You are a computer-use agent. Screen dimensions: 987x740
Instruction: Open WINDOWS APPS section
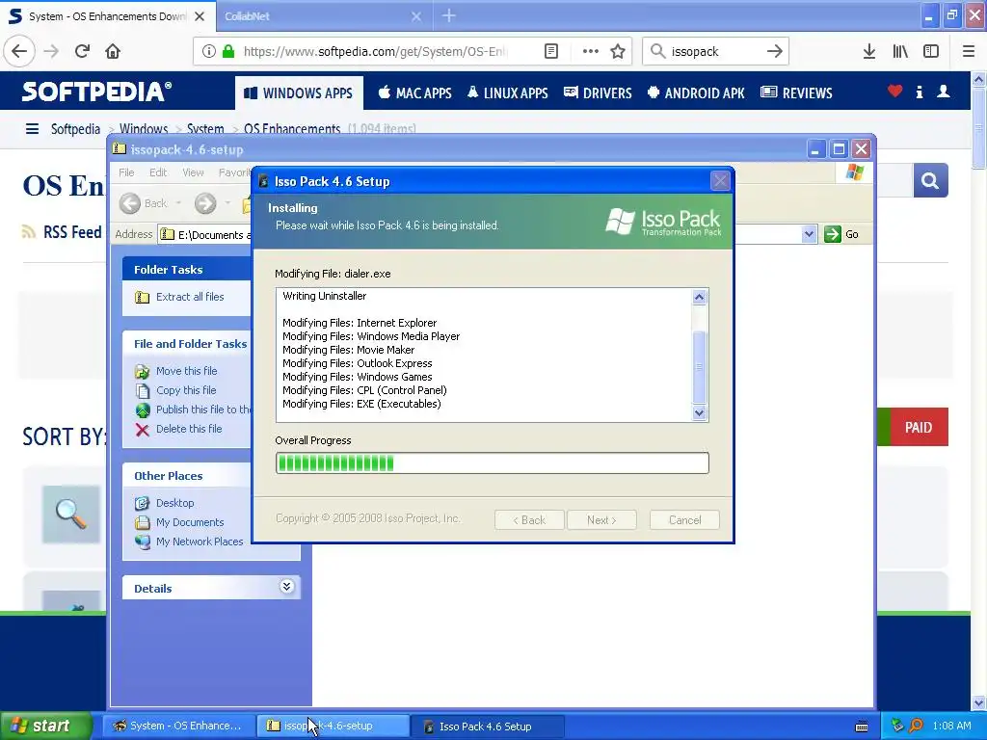click(299, 93)
